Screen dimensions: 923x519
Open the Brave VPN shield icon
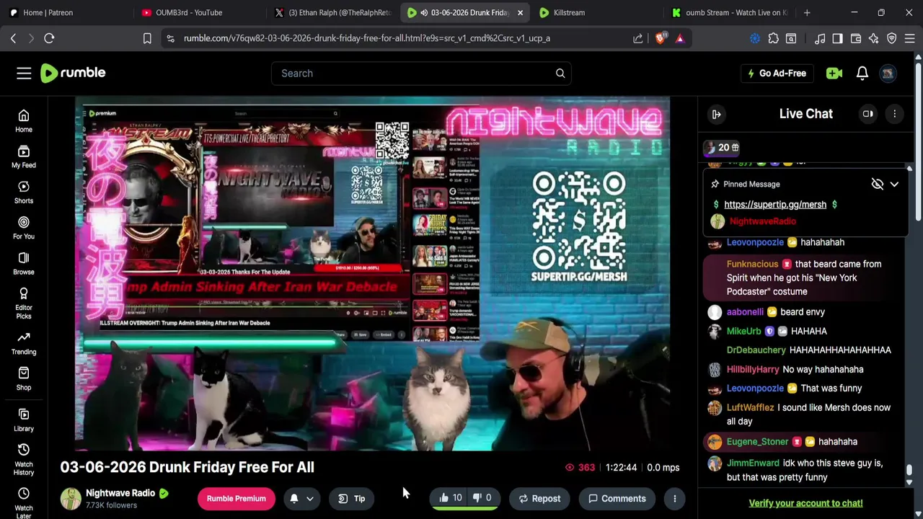click(892, 38)
